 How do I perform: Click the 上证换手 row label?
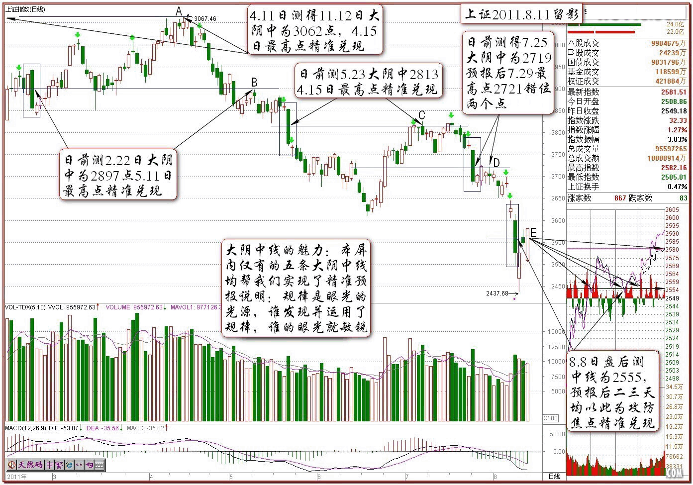[583, 187]
